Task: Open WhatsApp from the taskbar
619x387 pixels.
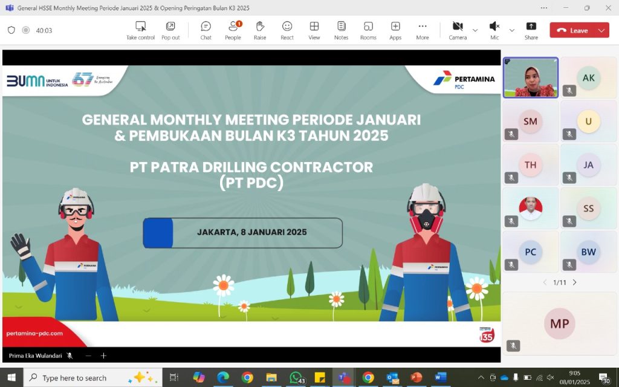Action: pyautogui.click(x=297, y=377)
